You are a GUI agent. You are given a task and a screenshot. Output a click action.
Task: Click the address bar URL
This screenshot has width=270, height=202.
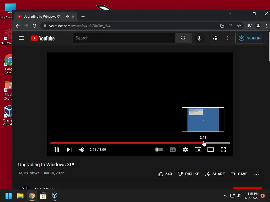pyautogui.click(x=80, y=26)
